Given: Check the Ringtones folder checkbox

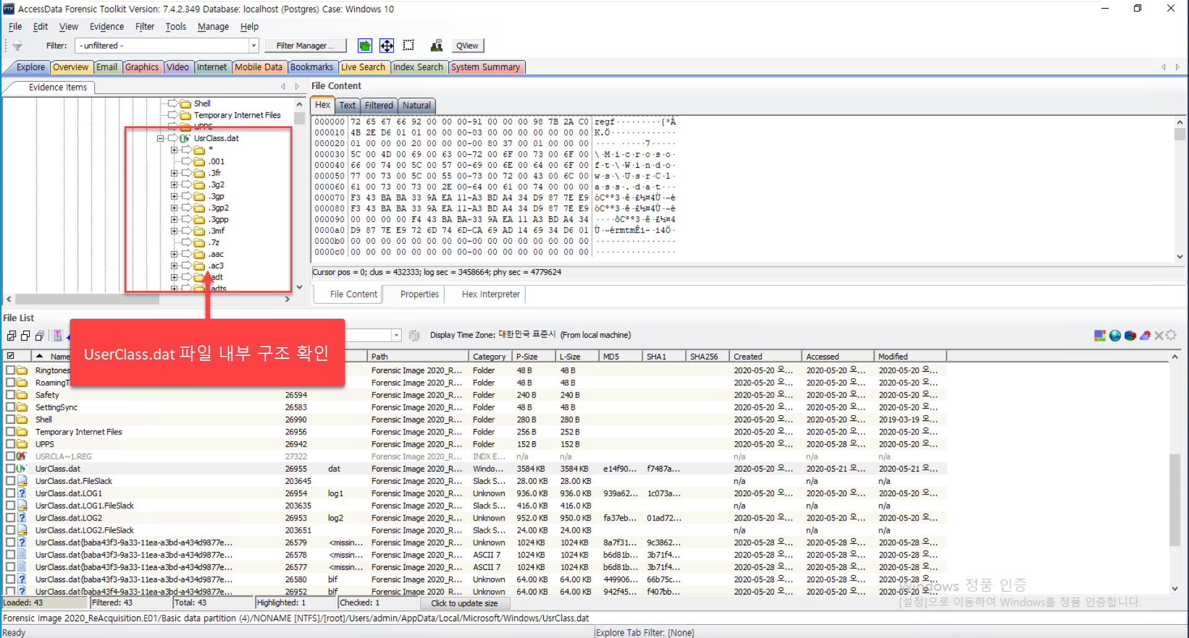Looking at the screenshot, I should pos(11,370).
